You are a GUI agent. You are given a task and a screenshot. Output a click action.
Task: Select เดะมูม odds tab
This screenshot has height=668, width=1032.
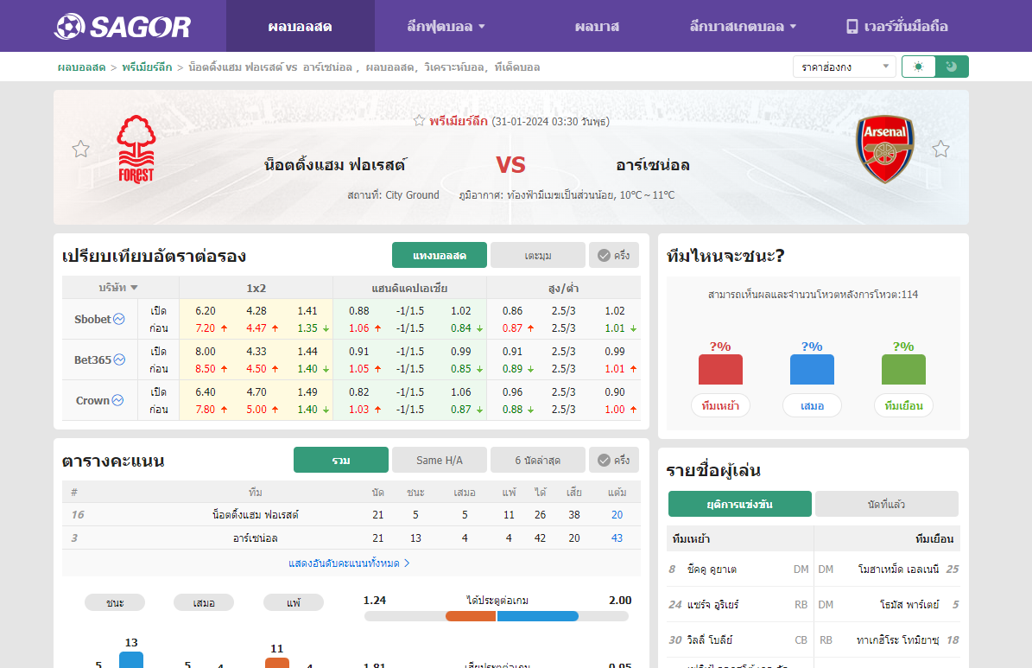[538, 255]
